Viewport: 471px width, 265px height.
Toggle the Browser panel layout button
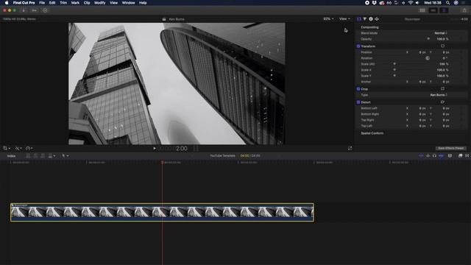tap(422, 10)
